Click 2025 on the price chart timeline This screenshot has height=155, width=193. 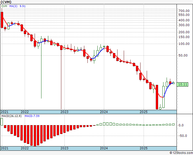pos(144,112)
